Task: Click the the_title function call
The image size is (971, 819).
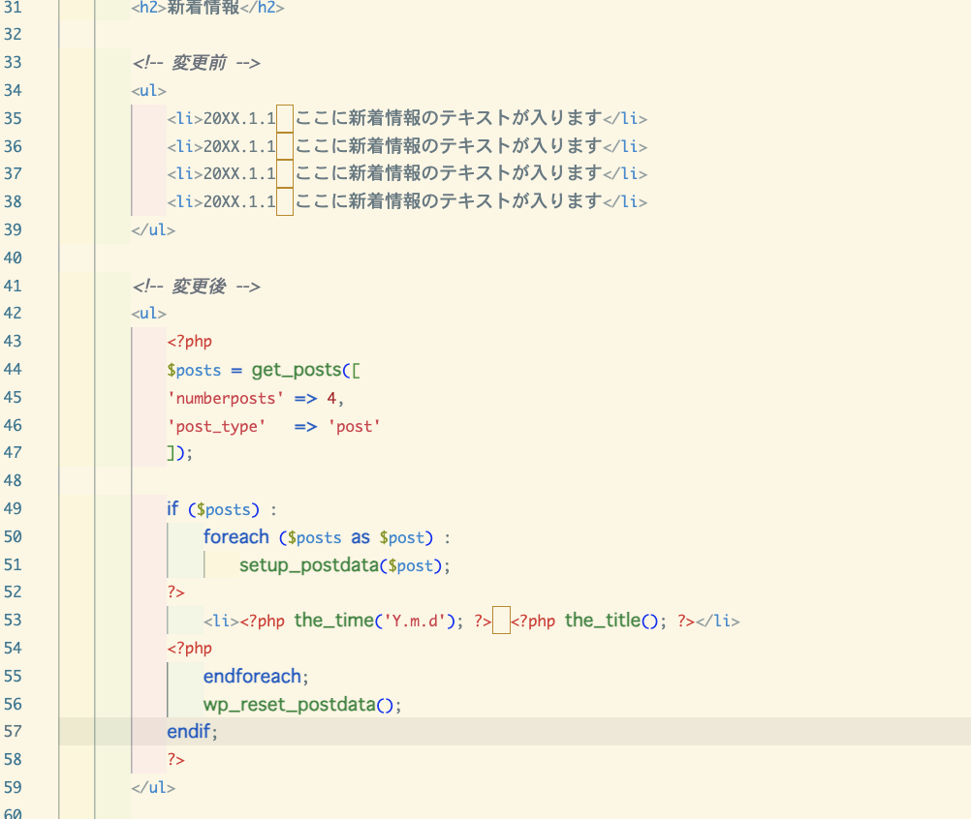Action: (x=602, y=621)
